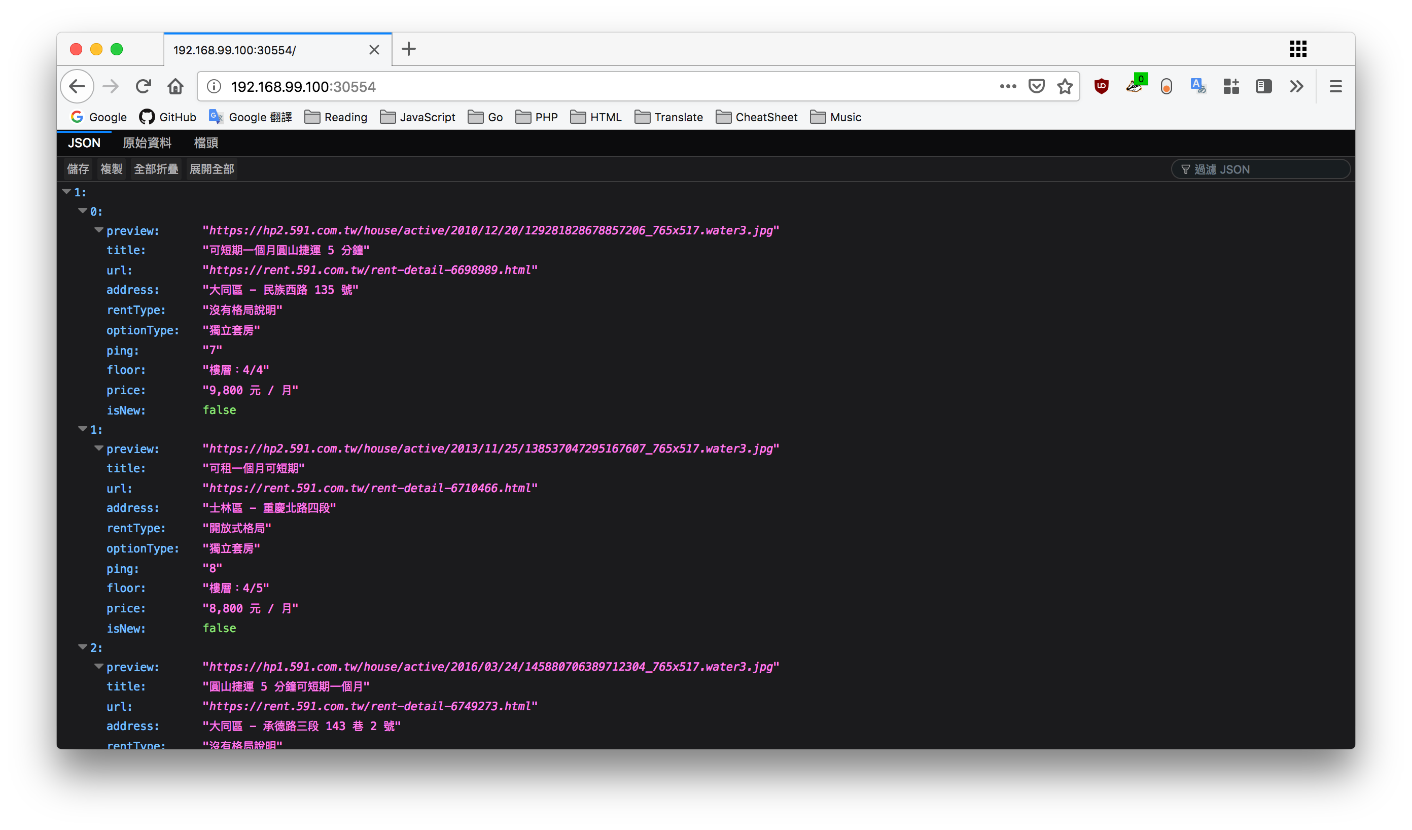Bookmark this page with the star icon
The width and height of the screenshot is (1412, 830).
tap(1065, 86)
